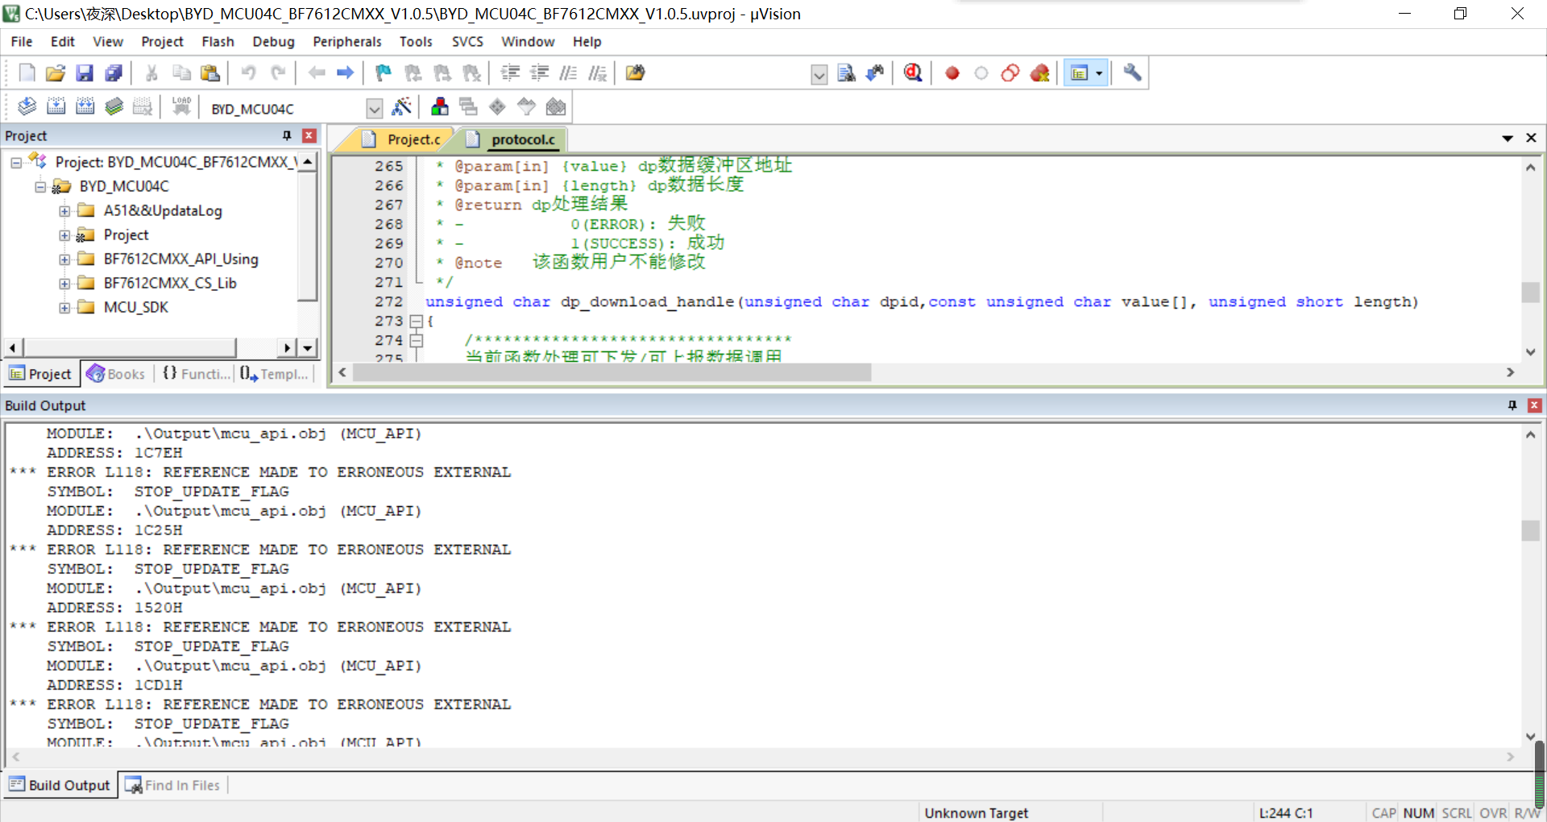Open Manage Project Items icon
The width and height of the screenshot is (1547, 822).
[440, 106]
